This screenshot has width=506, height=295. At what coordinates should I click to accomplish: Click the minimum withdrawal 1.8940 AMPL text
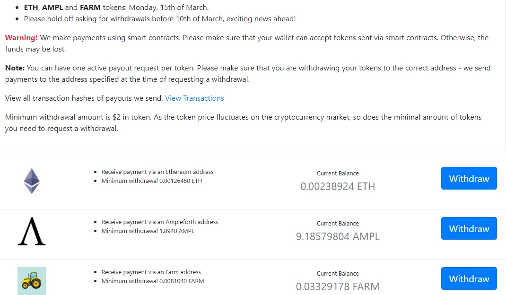pyautogui.click(x=148, y=231)
